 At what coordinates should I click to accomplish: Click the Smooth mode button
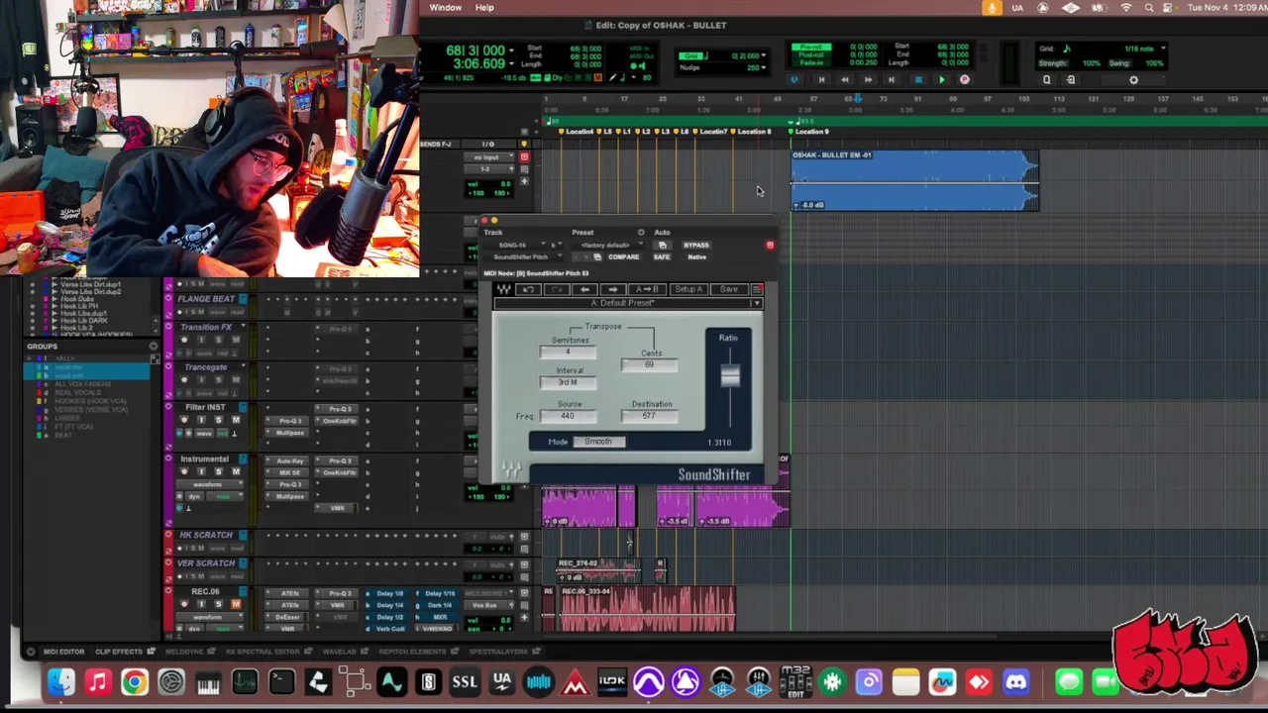(x=598, y=442)
